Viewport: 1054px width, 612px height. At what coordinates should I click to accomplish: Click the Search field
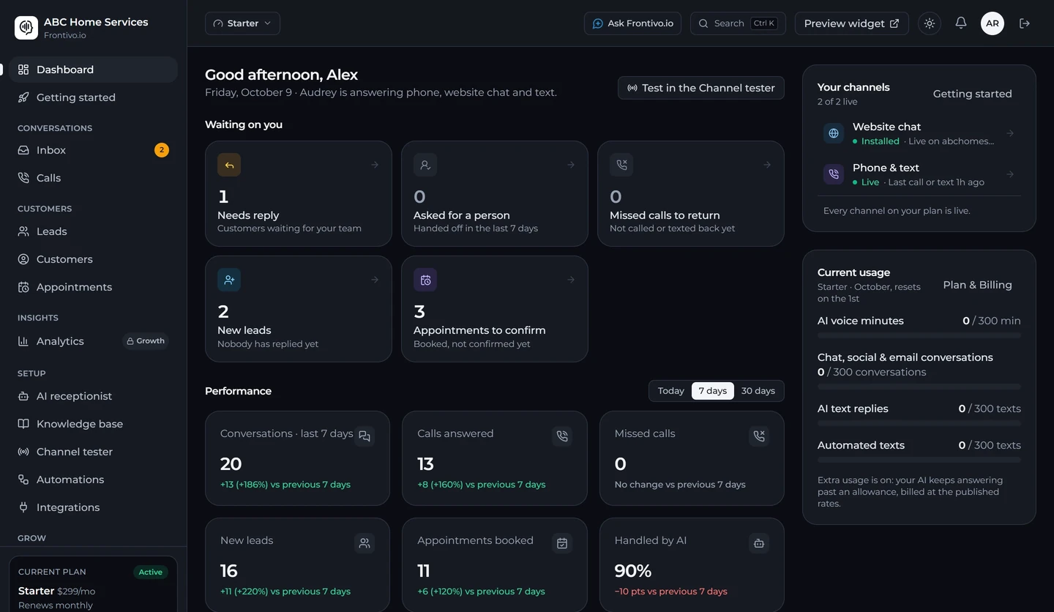coord(738,23)
